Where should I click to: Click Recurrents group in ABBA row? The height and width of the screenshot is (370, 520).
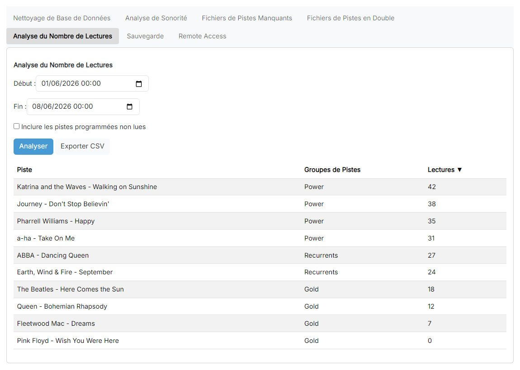coord(321,255)
